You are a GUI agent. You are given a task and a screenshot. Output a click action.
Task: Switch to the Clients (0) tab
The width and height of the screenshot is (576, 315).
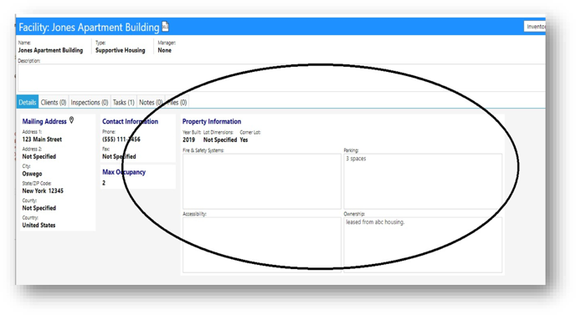[x=54, y=102]
